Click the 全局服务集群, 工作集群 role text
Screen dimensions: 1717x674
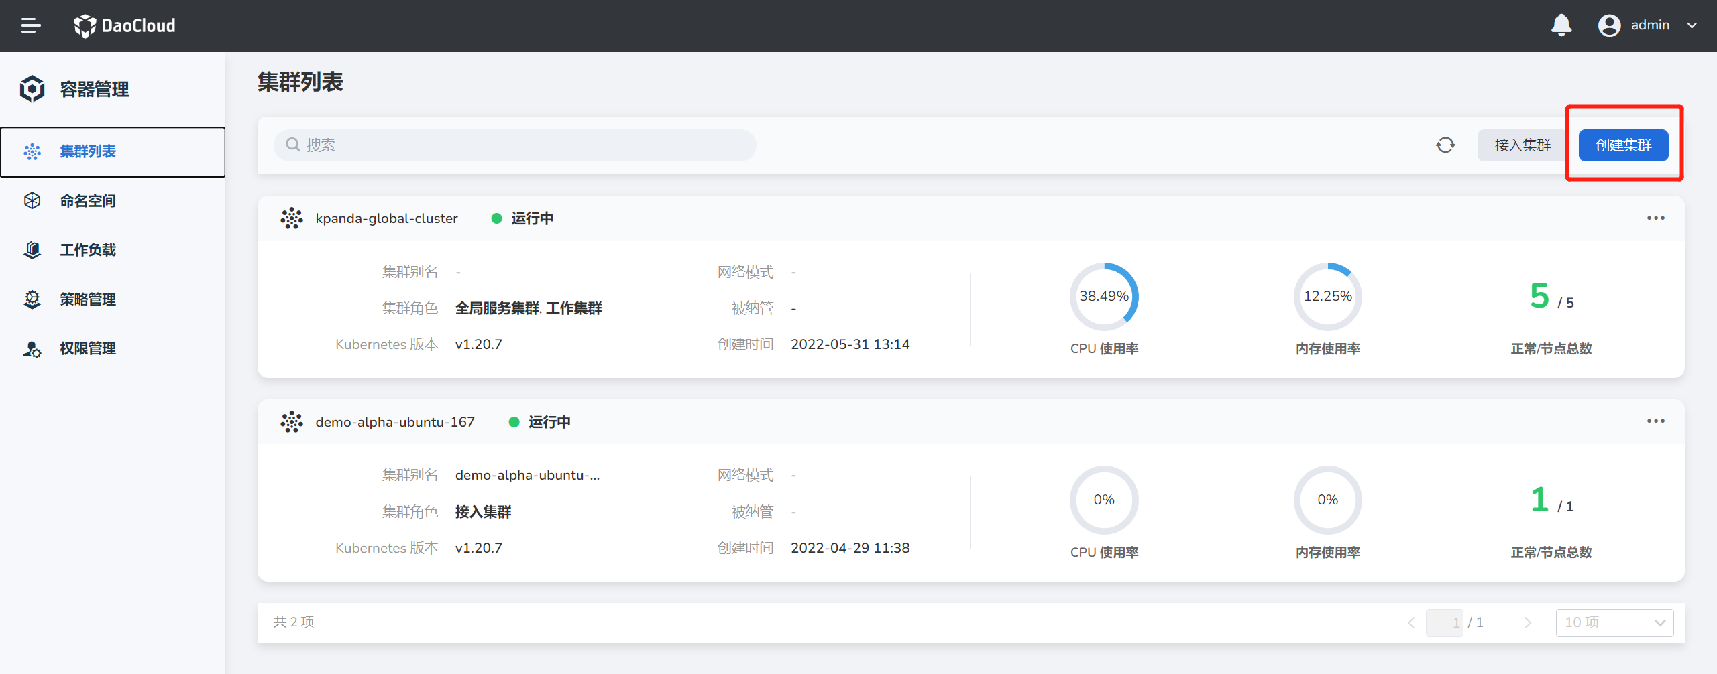pos(529,308)
